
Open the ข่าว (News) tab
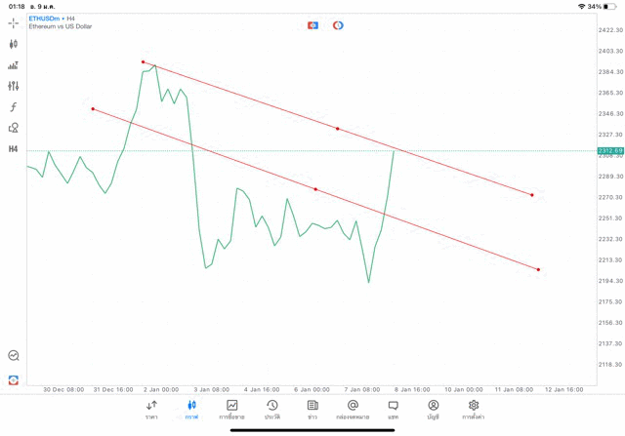(x=312, y=409)
